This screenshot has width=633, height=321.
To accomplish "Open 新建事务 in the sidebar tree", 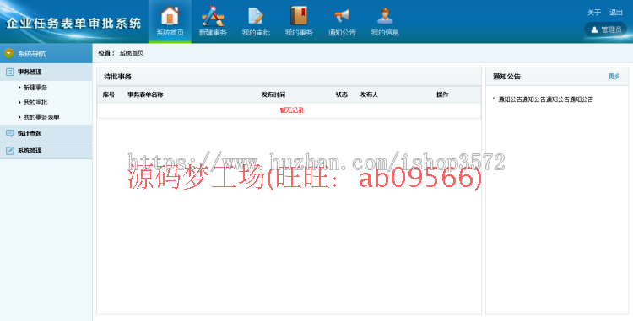I will click(x=35, y=88).
